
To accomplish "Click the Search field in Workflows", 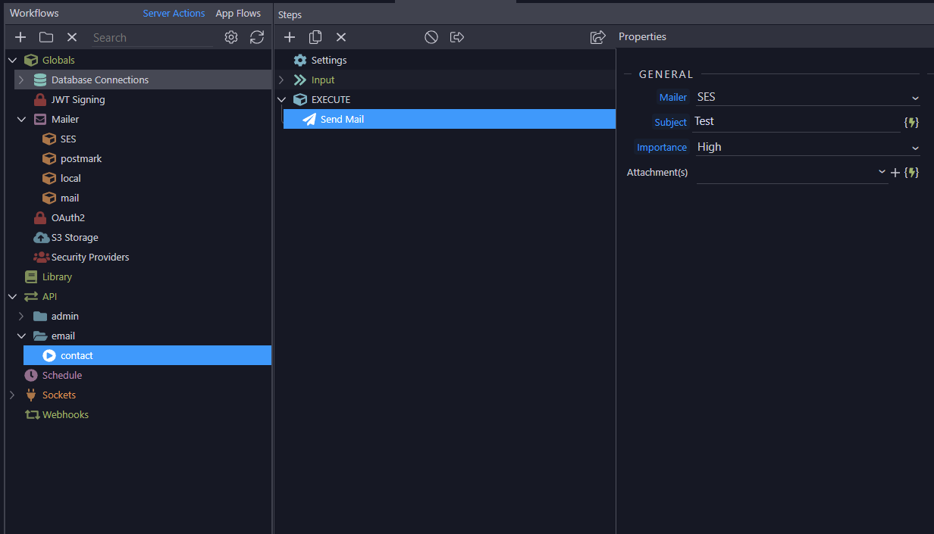I will pyautogui.click(x=152, y=37).
